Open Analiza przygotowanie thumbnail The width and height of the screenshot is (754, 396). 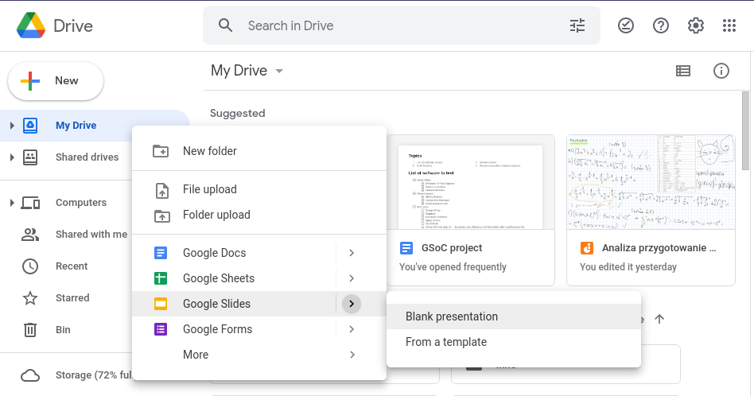(651, 183)
